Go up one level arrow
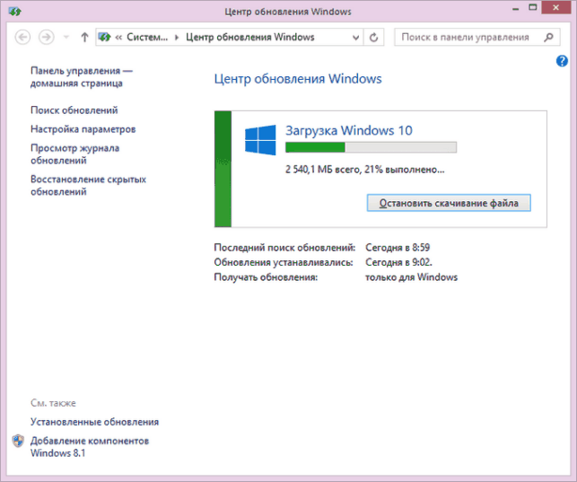This screenshot has height=482, width=577. [x=84, y=37]
